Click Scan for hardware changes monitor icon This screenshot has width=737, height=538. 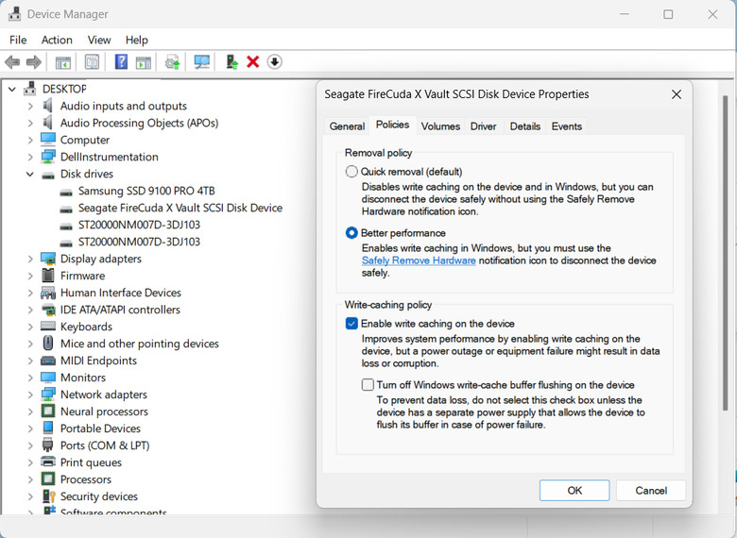click(x=201, y=62)
